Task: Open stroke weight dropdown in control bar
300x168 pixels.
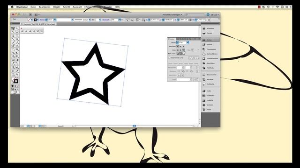Action: [55, 20]
